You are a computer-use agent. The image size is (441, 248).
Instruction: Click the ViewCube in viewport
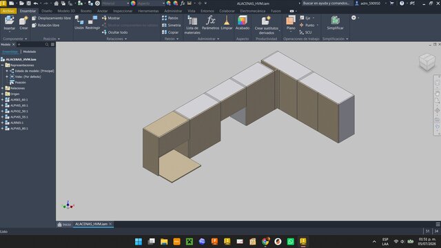pos(427,62)
